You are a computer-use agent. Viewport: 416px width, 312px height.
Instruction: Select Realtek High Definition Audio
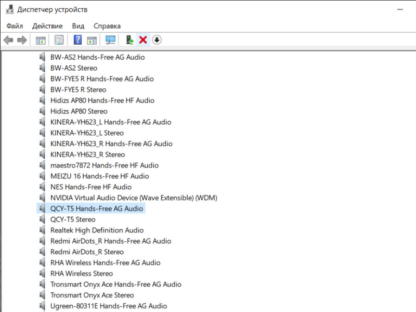coord(97,230)
